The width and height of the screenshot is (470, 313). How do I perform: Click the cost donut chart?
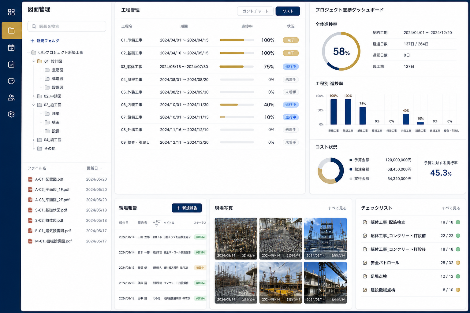tap(331, 171)
